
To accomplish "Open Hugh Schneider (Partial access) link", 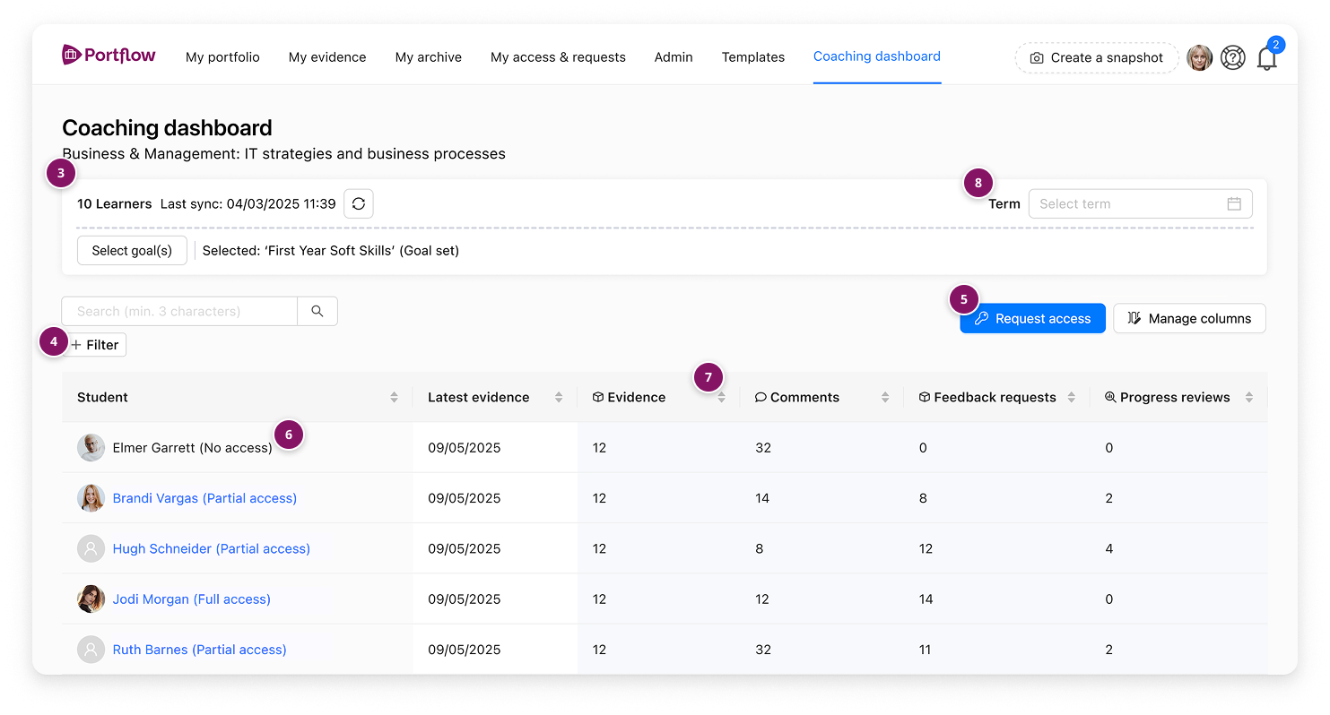I will (x=212, y=548).
